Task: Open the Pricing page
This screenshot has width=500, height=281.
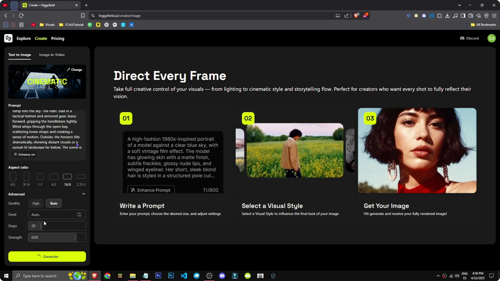Action: coord(58,38)
